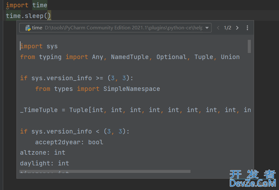Click 'import sys' line in popup

[x=39, y=46]
